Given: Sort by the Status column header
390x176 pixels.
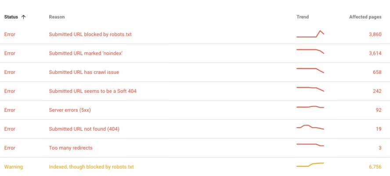Looking at the screenshot, I should pyautogui.click(x=11, y=17).
